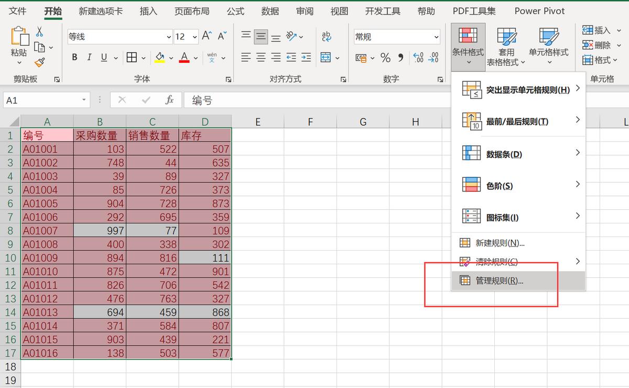
Task: Click the Format Painter brush icon
Action: [x=39, y=62]
